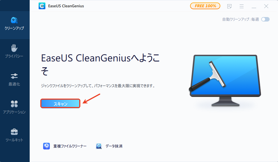Click the EaseUS CleanGenius logo icon
The image size is (278, 162).
coord(42,6)
